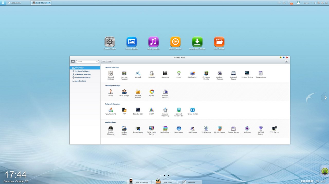Open Media Library
This screenshot has height=184, width=329.
(165, 129)
